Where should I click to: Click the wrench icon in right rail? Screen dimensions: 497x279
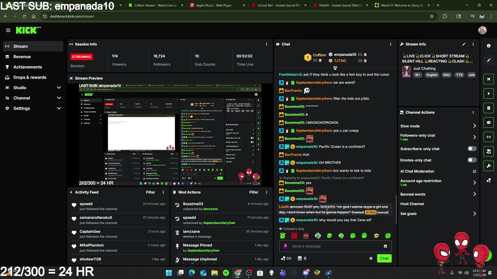[488, 166]
